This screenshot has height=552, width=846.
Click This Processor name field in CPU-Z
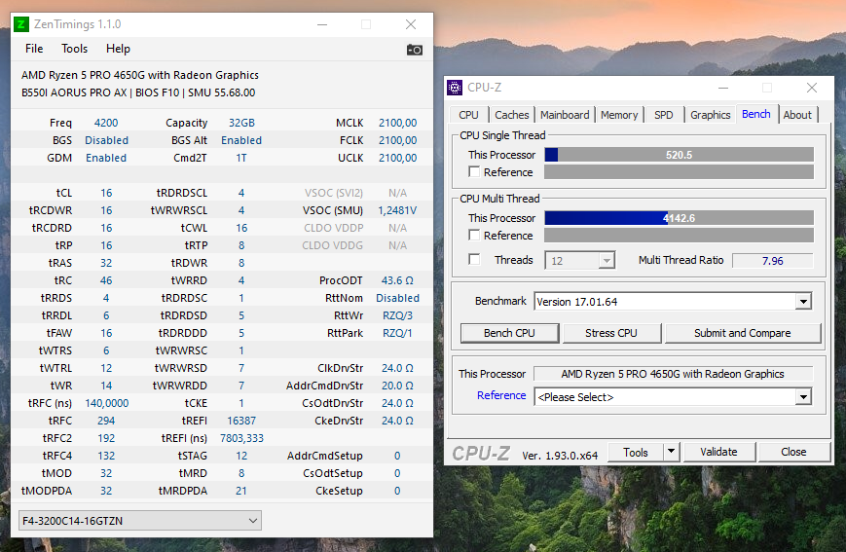pyautogui.click(x=673, y=374)
